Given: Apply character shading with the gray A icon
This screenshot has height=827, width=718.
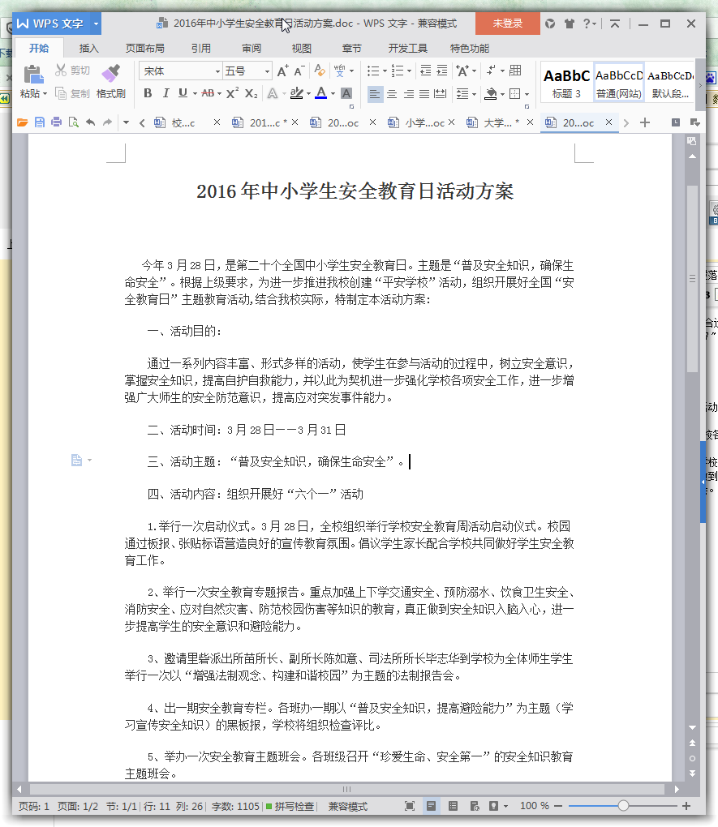Looking at the screenshot, I should [x=346, y=94].
